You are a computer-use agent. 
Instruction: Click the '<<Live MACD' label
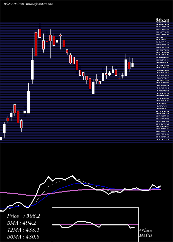(146, 233)
